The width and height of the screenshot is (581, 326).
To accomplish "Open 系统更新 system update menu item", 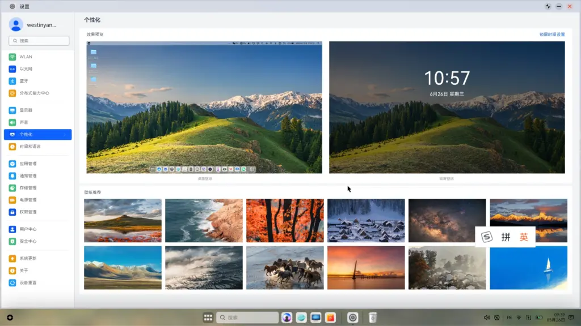I will point(28,259).
